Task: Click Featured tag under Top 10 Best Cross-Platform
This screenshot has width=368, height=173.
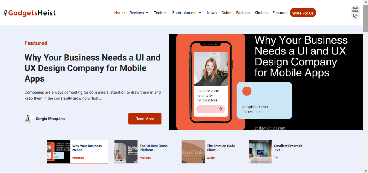Action: click(x=146, y=158)
